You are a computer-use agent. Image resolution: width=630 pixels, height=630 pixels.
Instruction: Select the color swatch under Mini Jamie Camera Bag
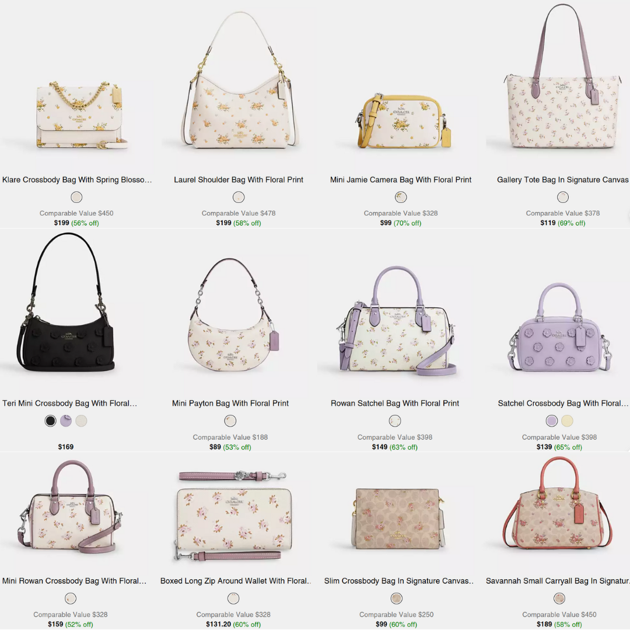(x=401, y=197)
